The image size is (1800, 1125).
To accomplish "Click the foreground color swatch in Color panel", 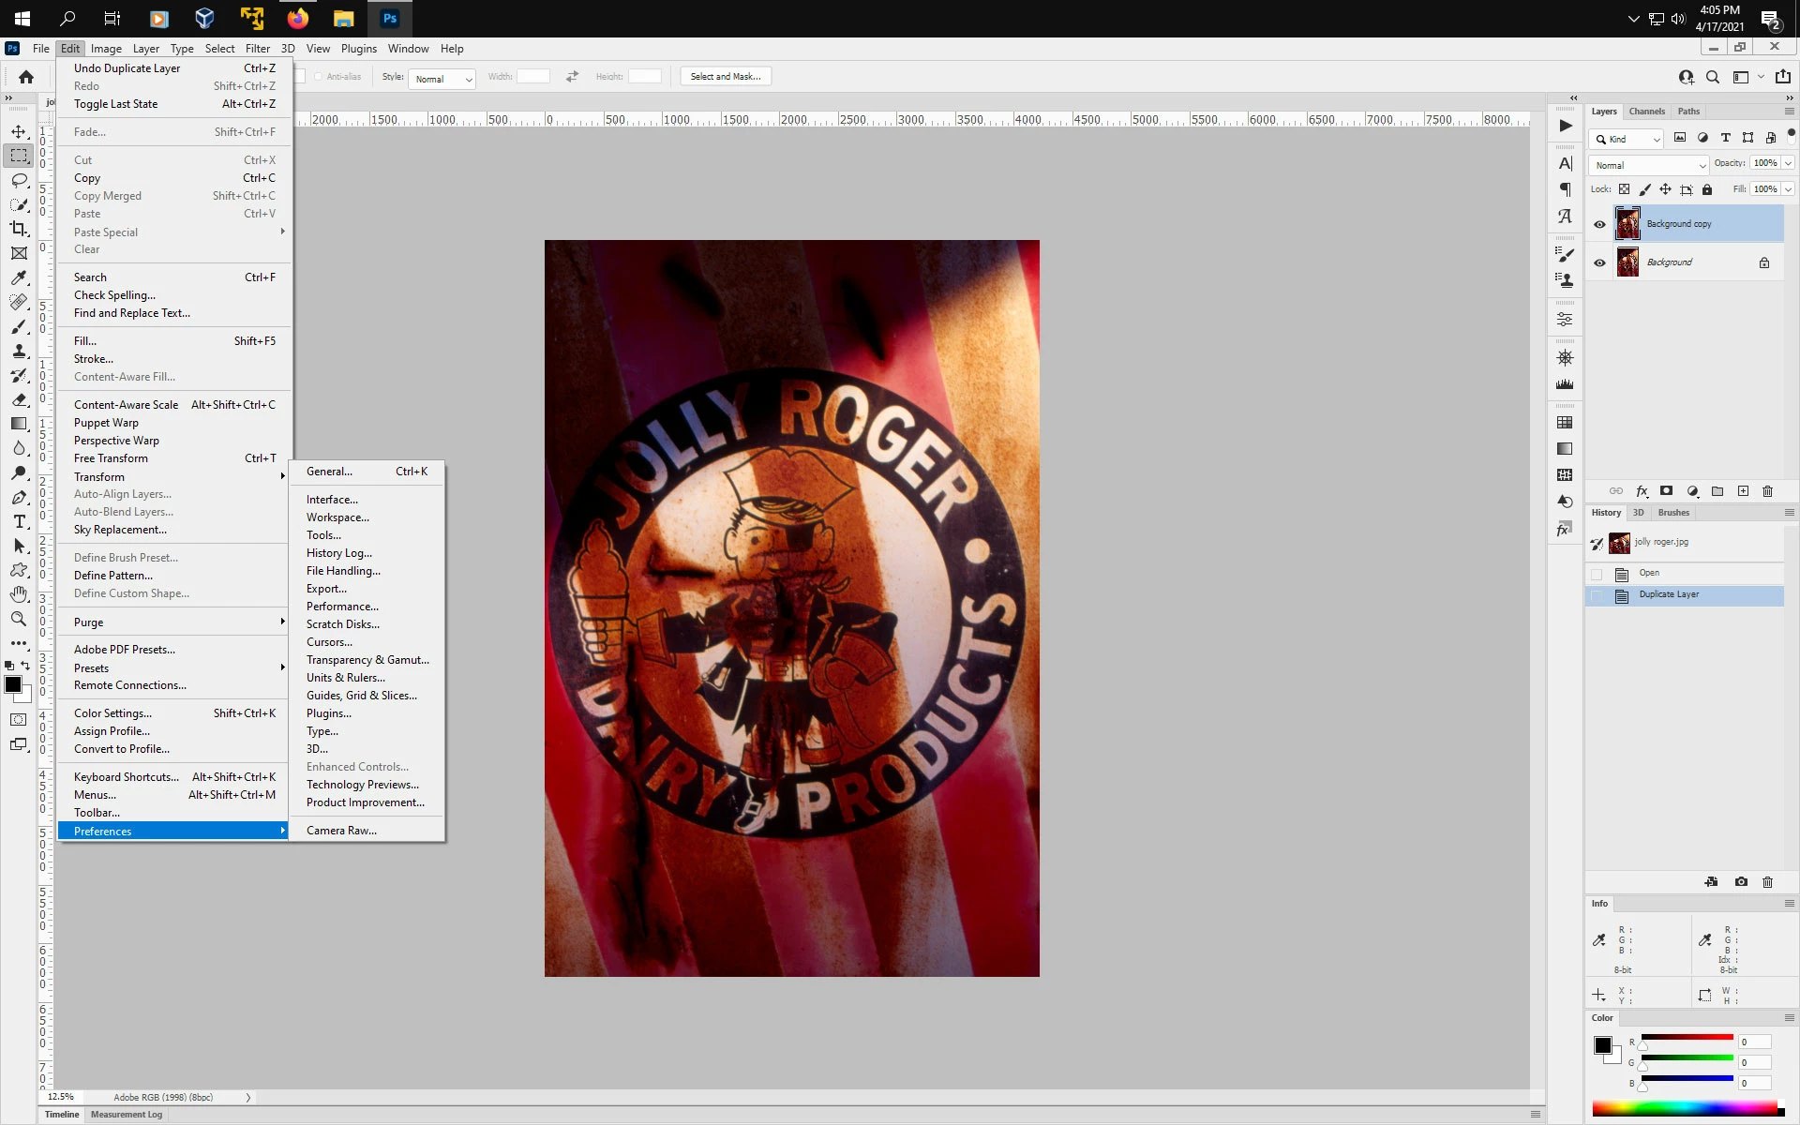I will pos(1602,1044).
